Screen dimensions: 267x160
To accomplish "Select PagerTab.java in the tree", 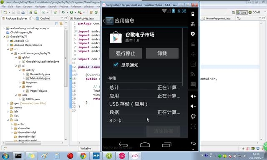I will coord(39,91).
